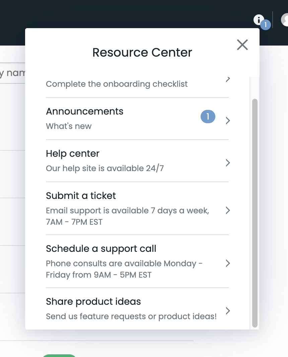Close the Resource Center panel
Image resolution: width=288 pixels, height=357 pixels.
242,45
